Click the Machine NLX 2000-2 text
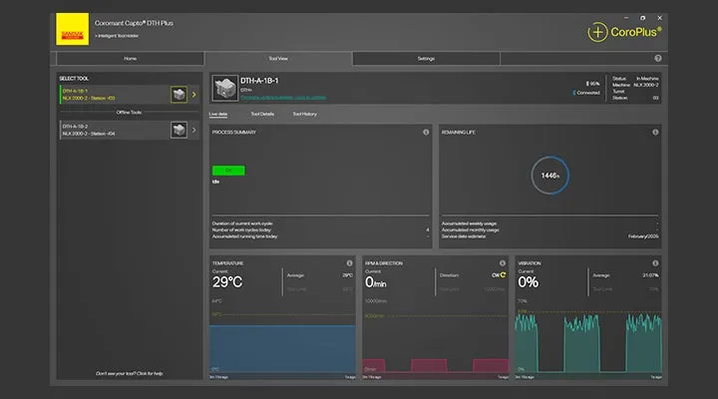 635,85
